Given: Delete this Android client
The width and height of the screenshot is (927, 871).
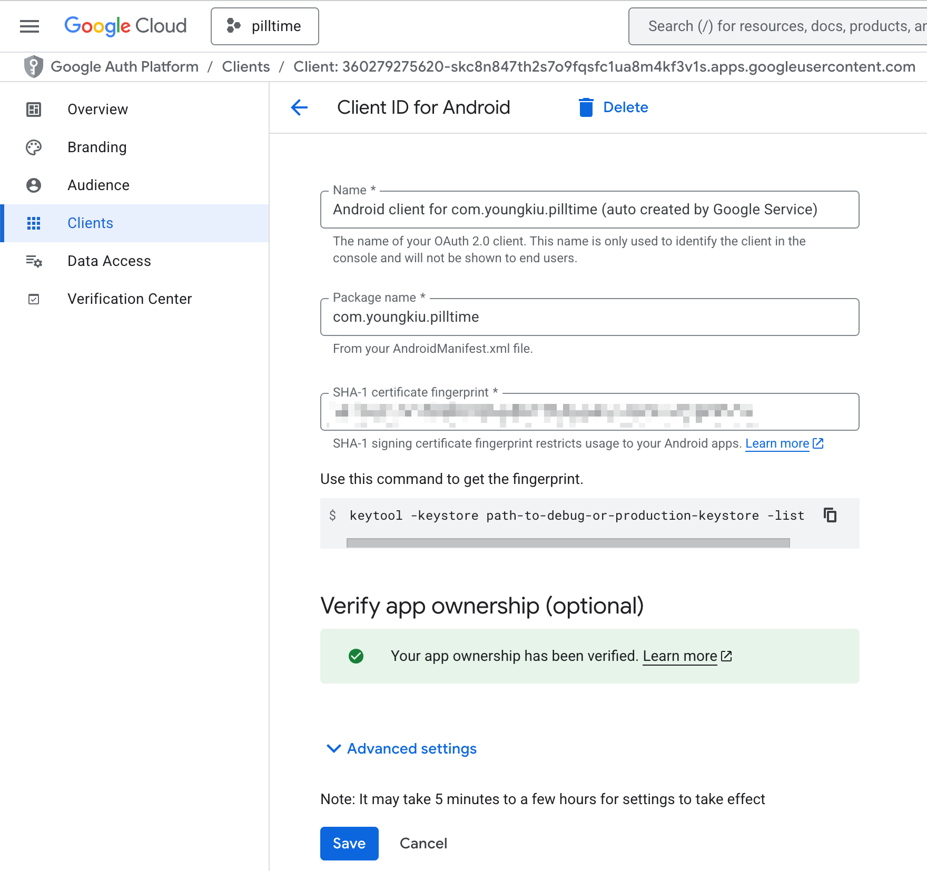Looking at the screenshot, I should 614,107.
